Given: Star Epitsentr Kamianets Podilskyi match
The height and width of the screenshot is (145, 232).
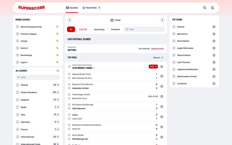Looking at the screenshot, I should 162,127.
